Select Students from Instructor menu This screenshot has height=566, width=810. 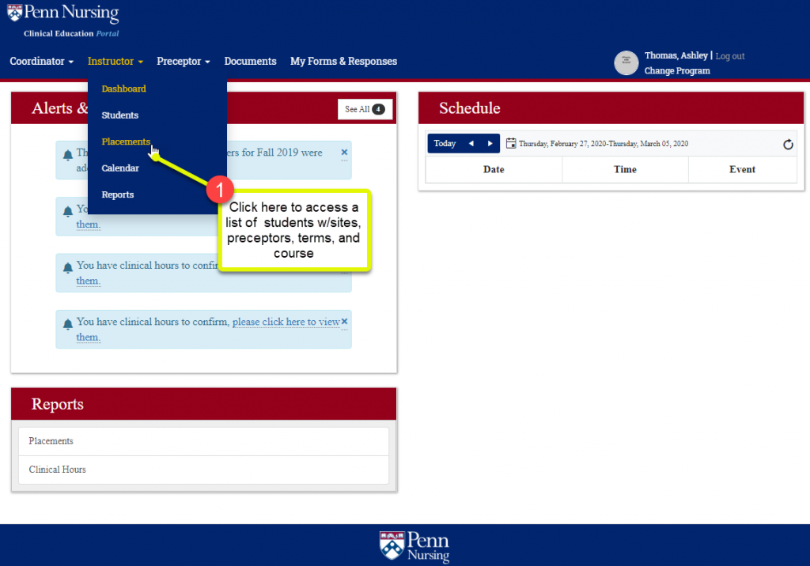click(x=119, y=115)
